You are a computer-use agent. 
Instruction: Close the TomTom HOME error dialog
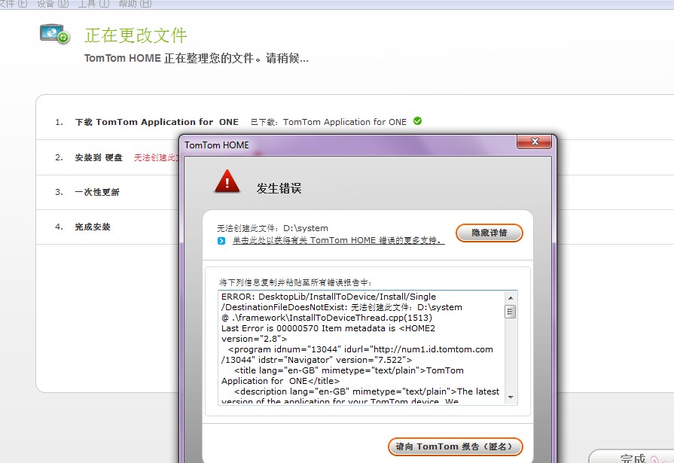tap(535, 142)
